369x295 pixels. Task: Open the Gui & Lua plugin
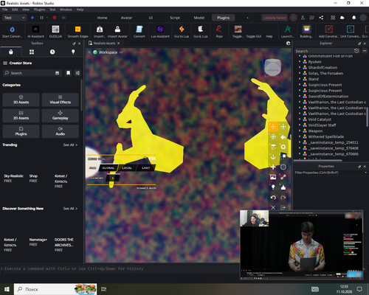tap(201, 32)
